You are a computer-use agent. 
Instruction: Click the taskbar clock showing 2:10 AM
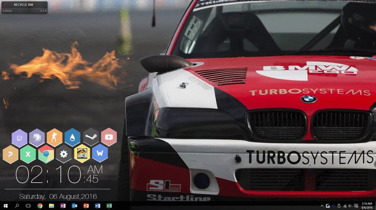coord(367,206)
